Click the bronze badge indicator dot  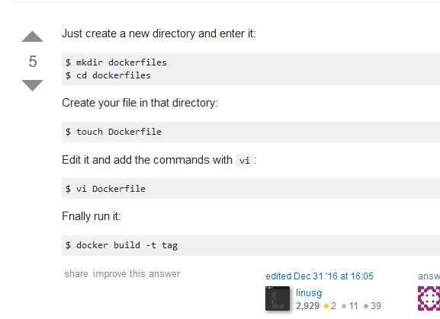(x=366, y=306)
